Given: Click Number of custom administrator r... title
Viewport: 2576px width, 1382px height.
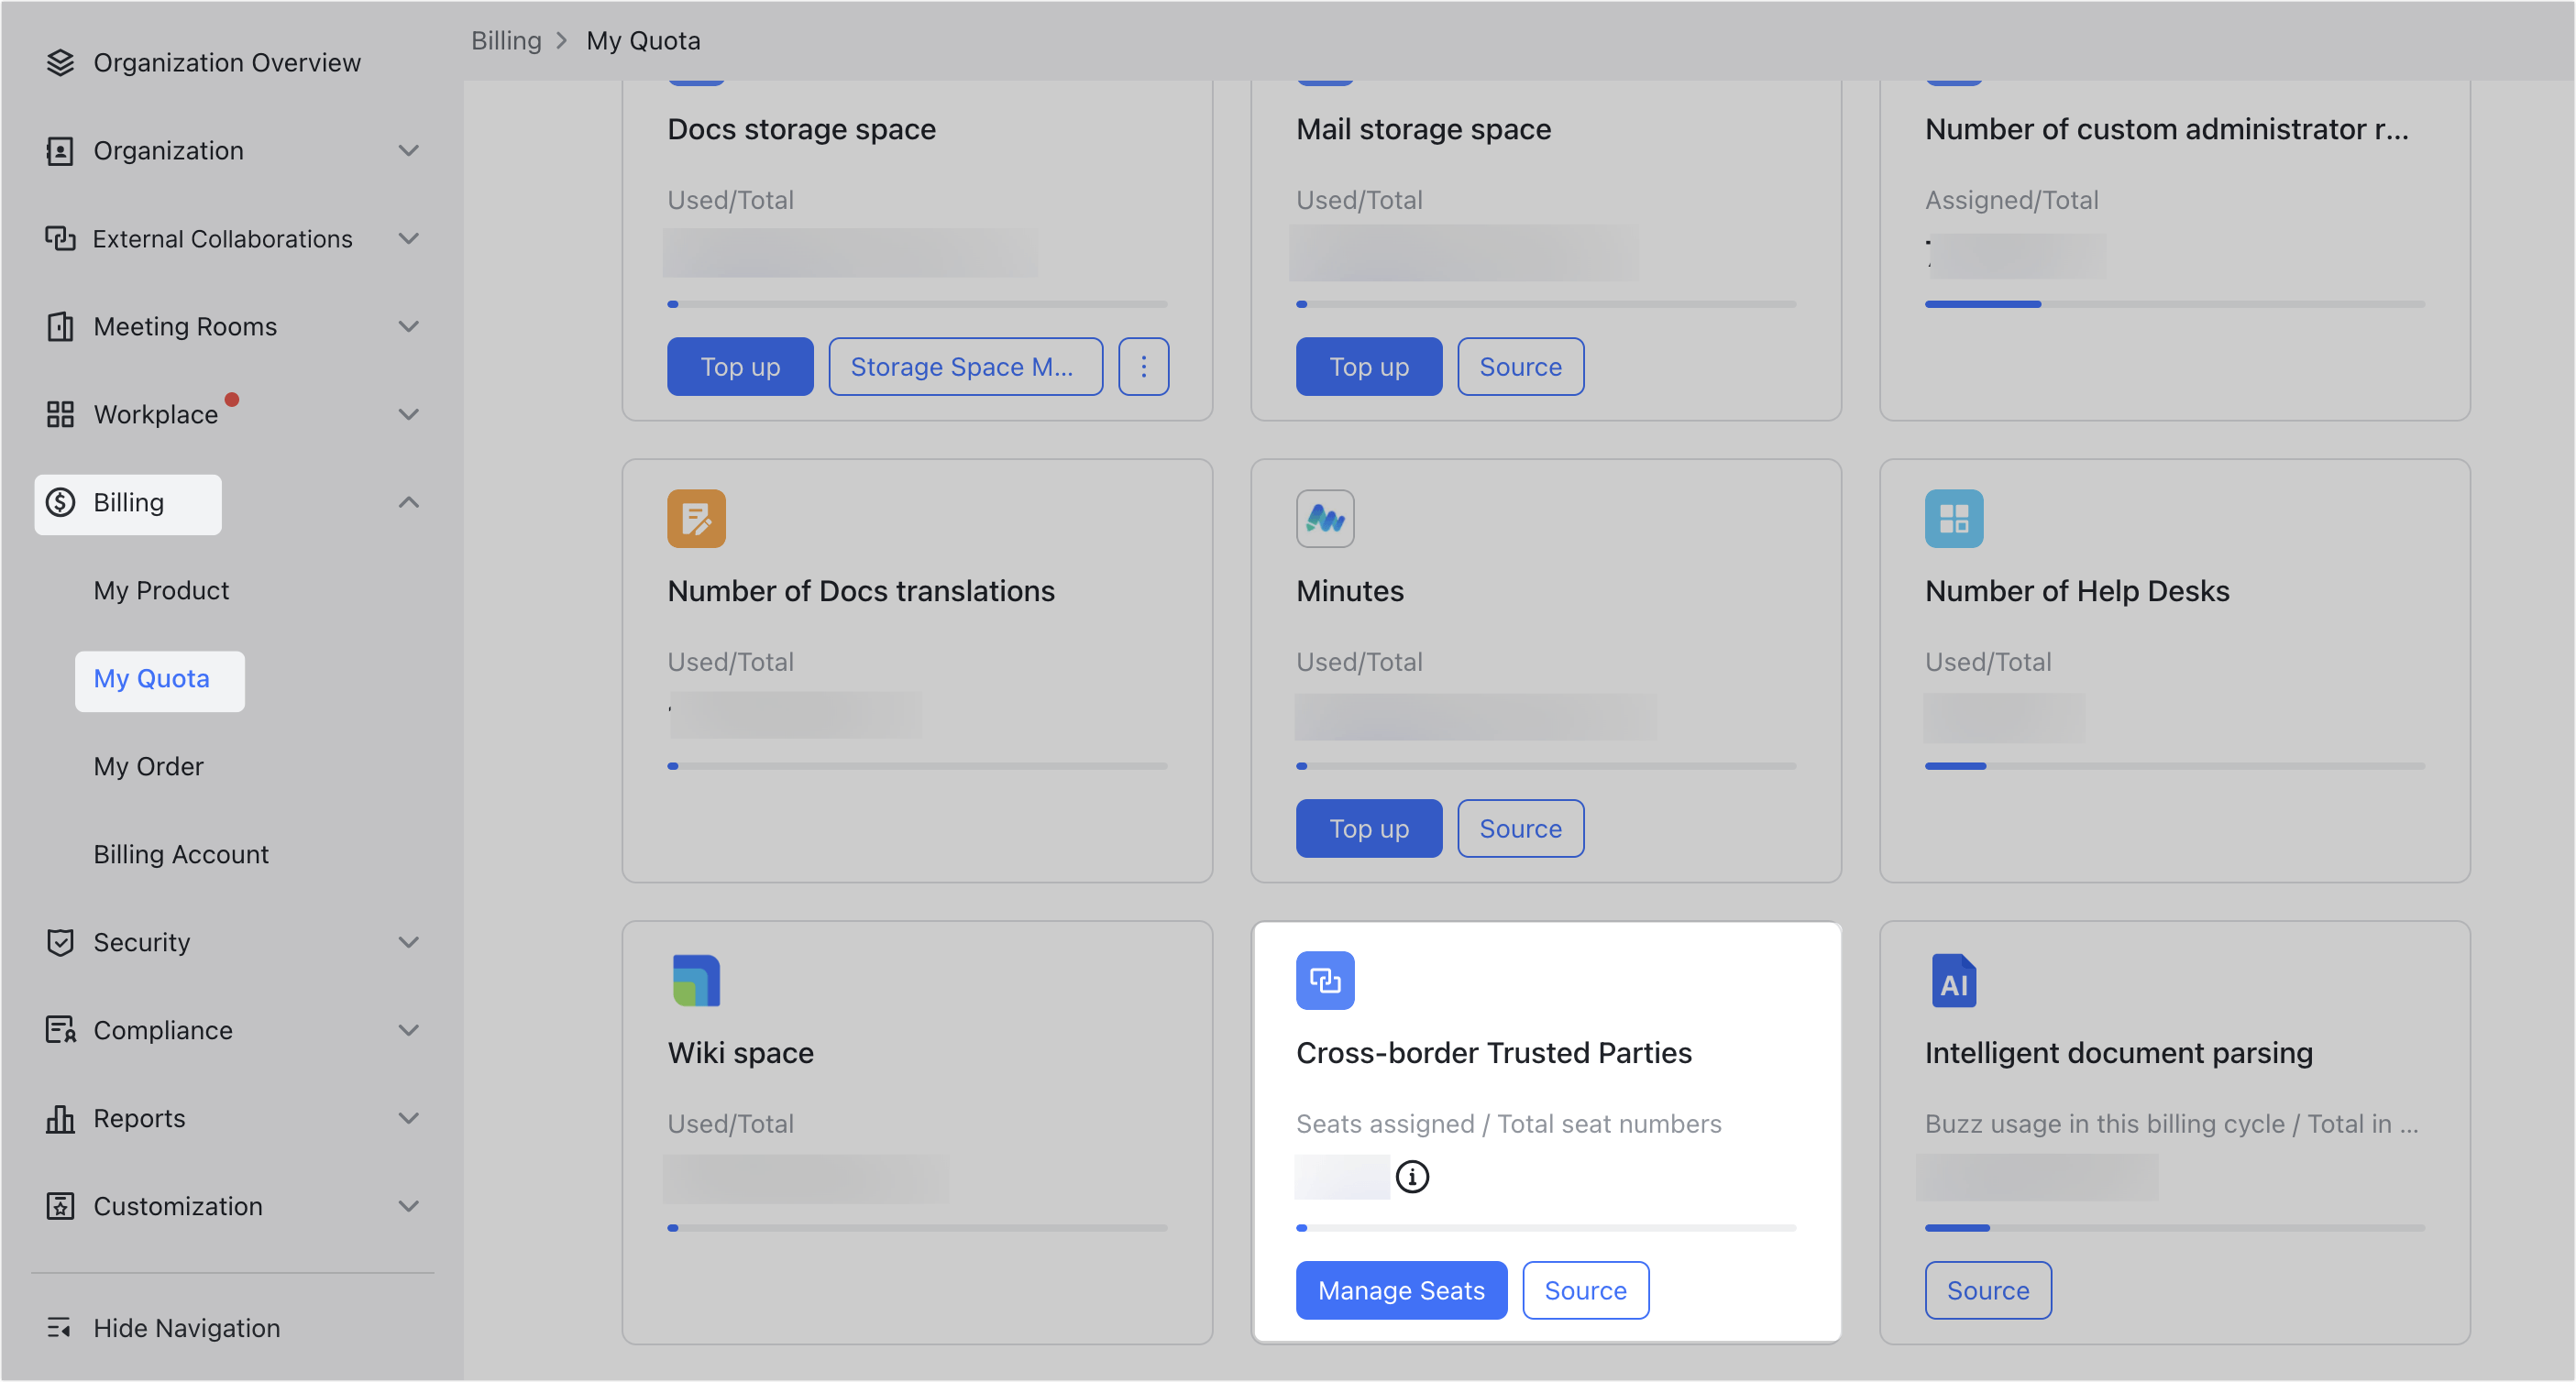Looking at the screenshot, I should [2166, 129].
